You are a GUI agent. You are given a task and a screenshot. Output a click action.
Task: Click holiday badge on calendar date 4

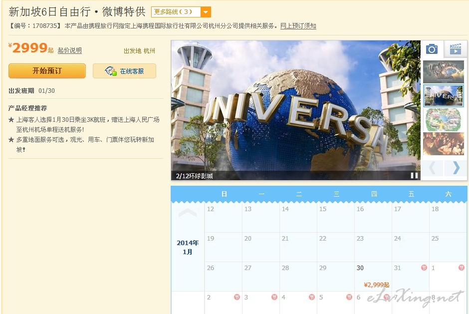(x=312, y=297)
